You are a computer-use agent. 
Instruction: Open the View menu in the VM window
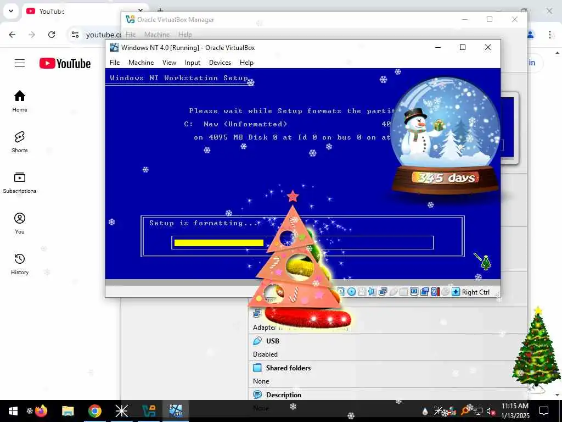(169, 63)
